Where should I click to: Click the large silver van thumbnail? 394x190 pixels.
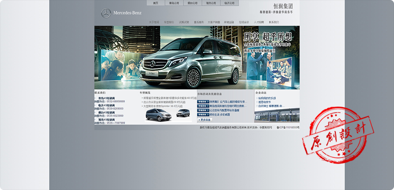click(158, 115)
